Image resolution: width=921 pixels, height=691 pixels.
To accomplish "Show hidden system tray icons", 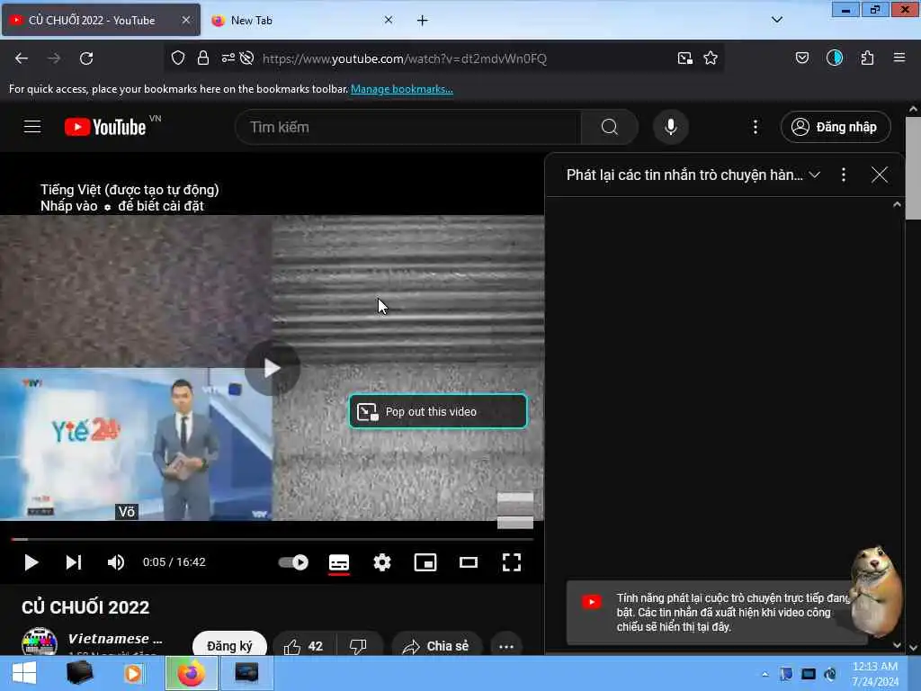I will (765, 674).
